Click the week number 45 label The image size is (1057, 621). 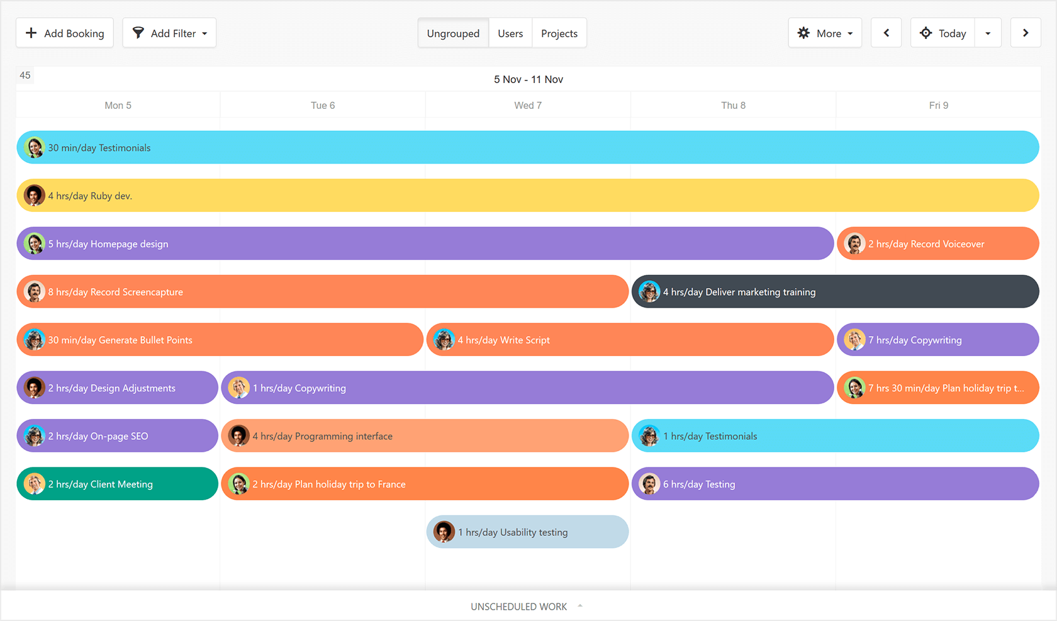pos(25,75)
